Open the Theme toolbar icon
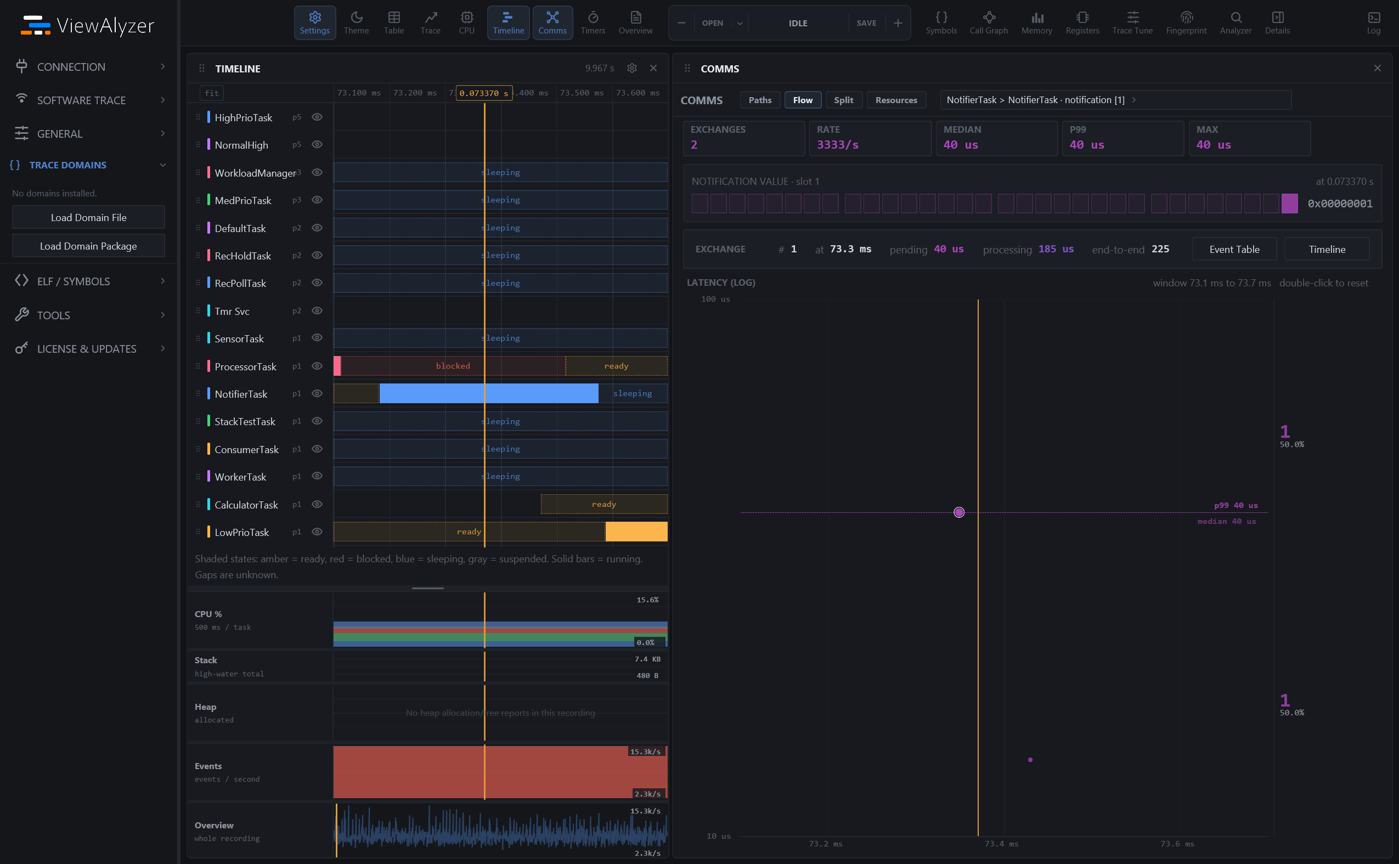Image resolution: width=1399 pixels, height=864 pixels. (356, 23)
